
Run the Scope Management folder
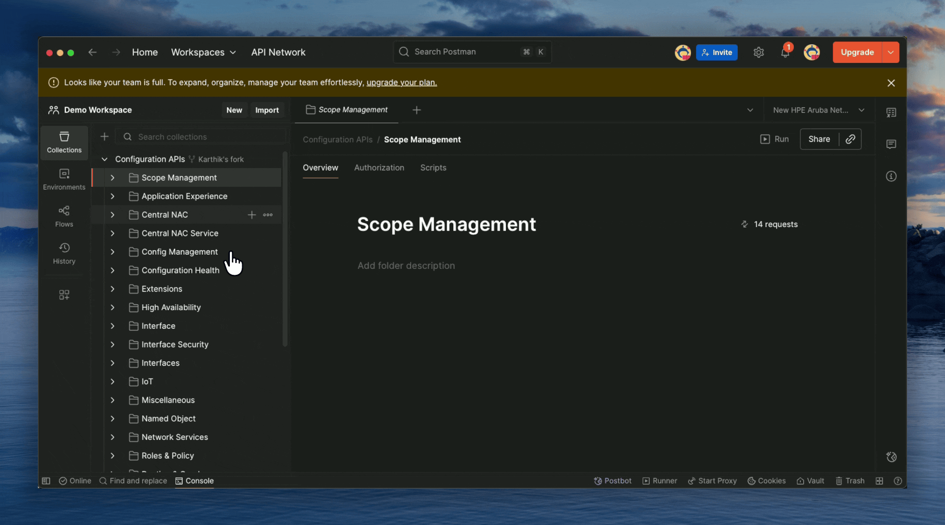click(775, 139)
